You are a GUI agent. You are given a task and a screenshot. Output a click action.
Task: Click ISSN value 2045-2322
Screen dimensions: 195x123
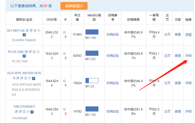coord(52,35)
